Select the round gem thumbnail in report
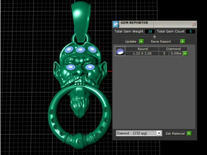This screenshot has height=155, width=207. tap(120, 51)
